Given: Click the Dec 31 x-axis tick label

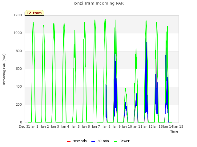Looking at the screenshot, I should click(x=24, y=126).
